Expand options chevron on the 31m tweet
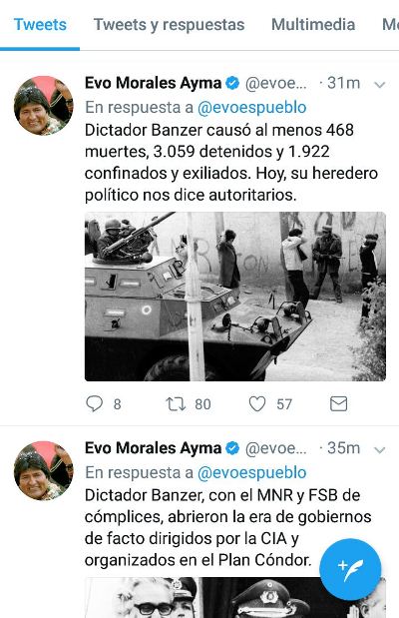The height and width of the screenshot is (618, 399). 379,84
